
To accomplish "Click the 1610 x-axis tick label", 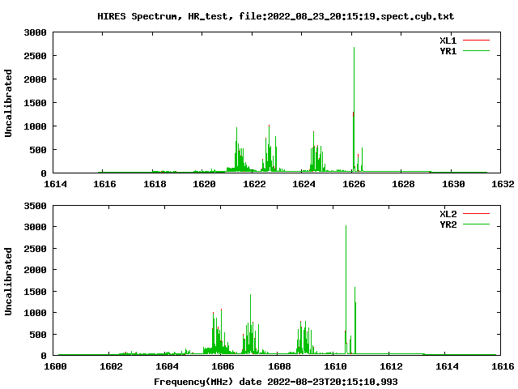I will pyautogui.click(x=335, y=366).
